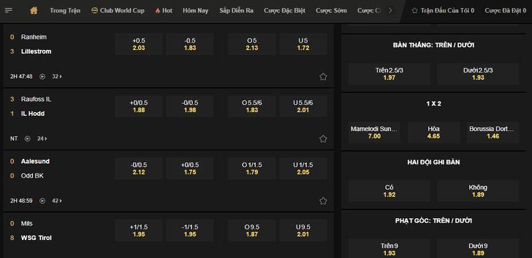This screenshot has height=258, width=532.
Task: Bet on Trên 2.5/3 at 1.97
Action: click(389, 74)
